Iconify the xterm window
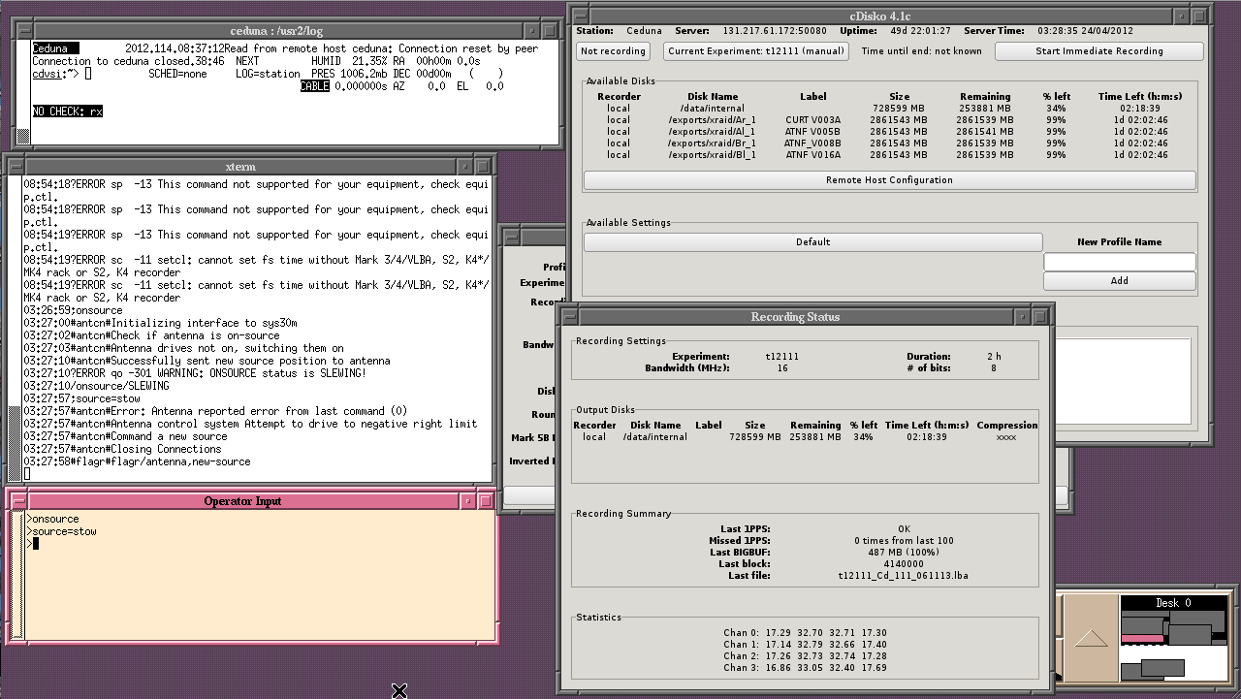1241x699 pixels. click(465, 167)
